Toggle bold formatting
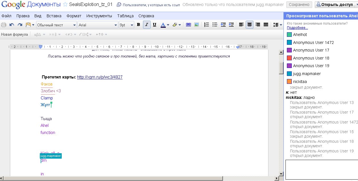 (x=138, y=25)
